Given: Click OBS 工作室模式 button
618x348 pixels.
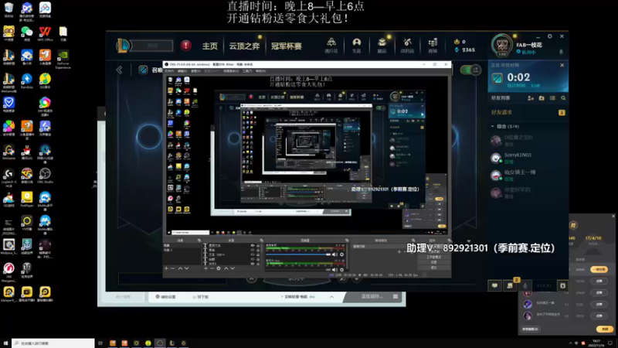Looking at the screenshot, I should (x=433, y=258).
